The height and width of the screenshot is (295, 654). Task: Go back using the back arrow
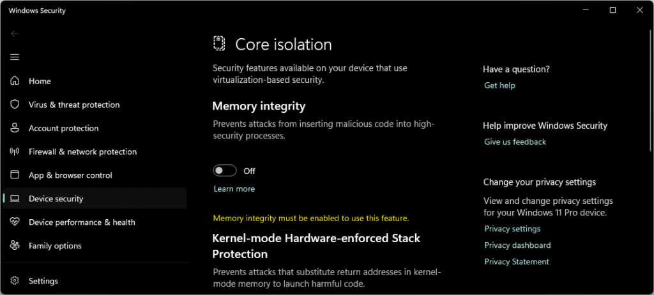[x=15, y=34]
